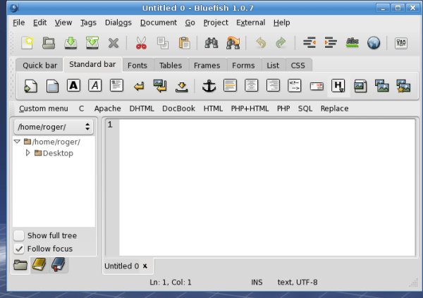Image resolution: width=423 pixels, height=298 pixels.
Task: Click the Italic text icon
Action: (95, 86)
